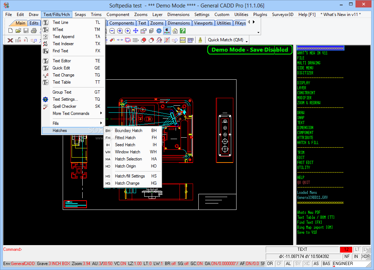Click Bing Map import side menu entry

315,227
